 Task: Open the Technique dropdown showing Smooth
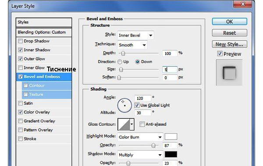tap(132, 45)
